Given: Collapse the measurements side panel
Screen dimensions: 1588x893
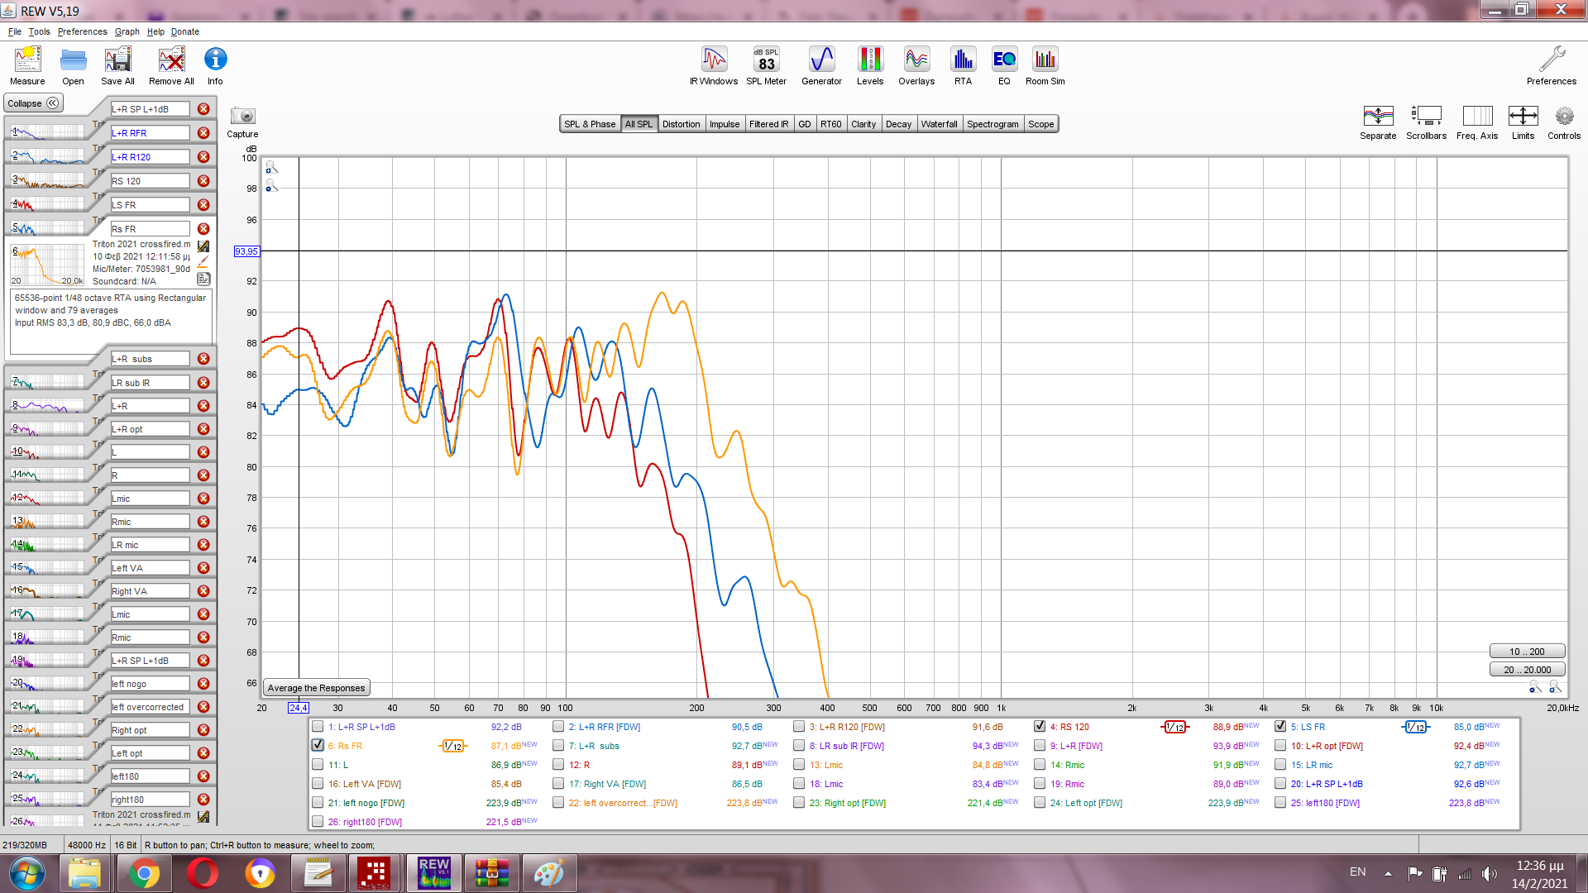Looking at the screenshot, I should [33, 103].
